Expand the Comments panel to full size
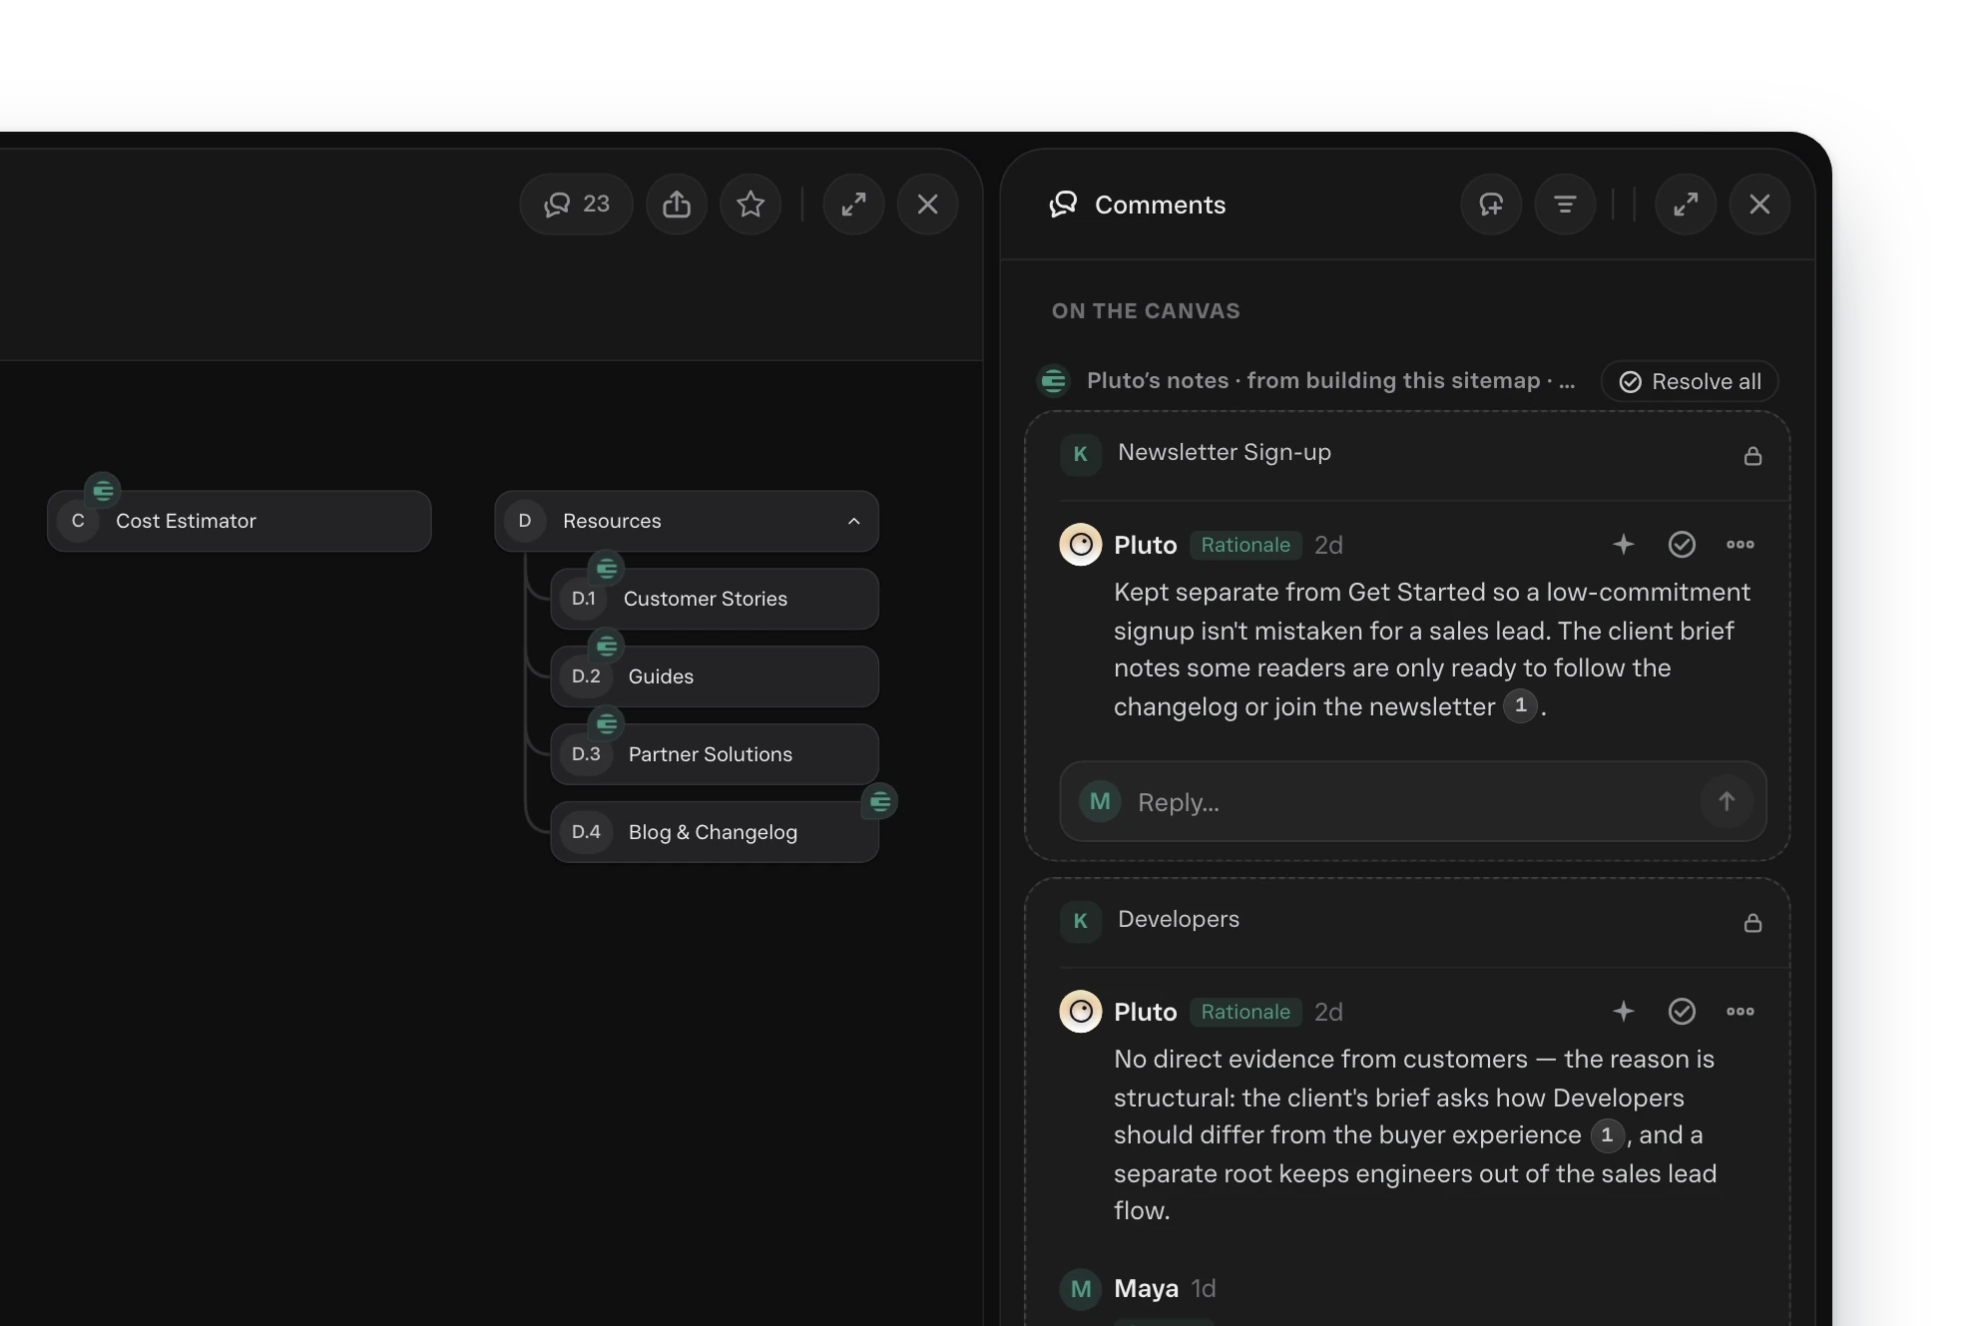The width and height of the screenshot is (1988, 1326). 1686,205
